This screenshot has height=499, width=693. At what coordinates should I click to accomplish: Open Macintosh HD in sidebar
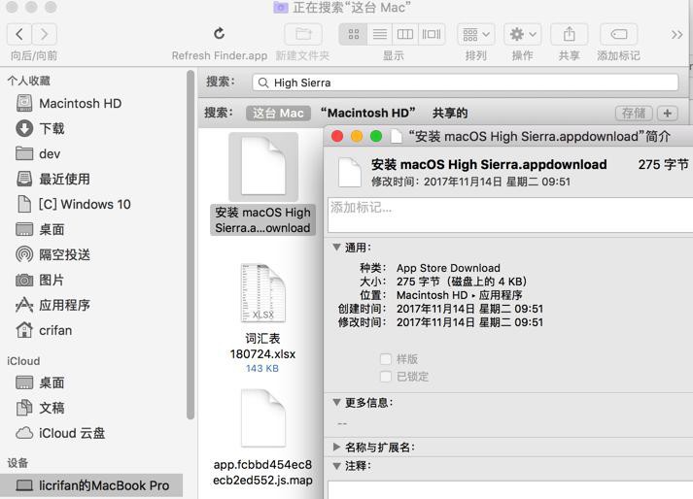68,103
